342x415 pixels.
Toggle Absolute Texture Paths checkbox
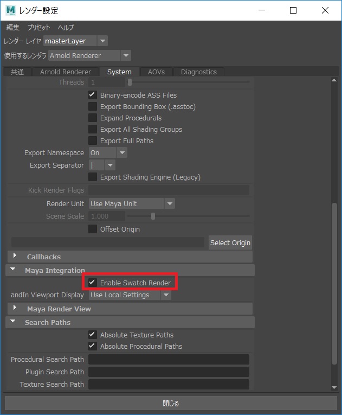93,335
